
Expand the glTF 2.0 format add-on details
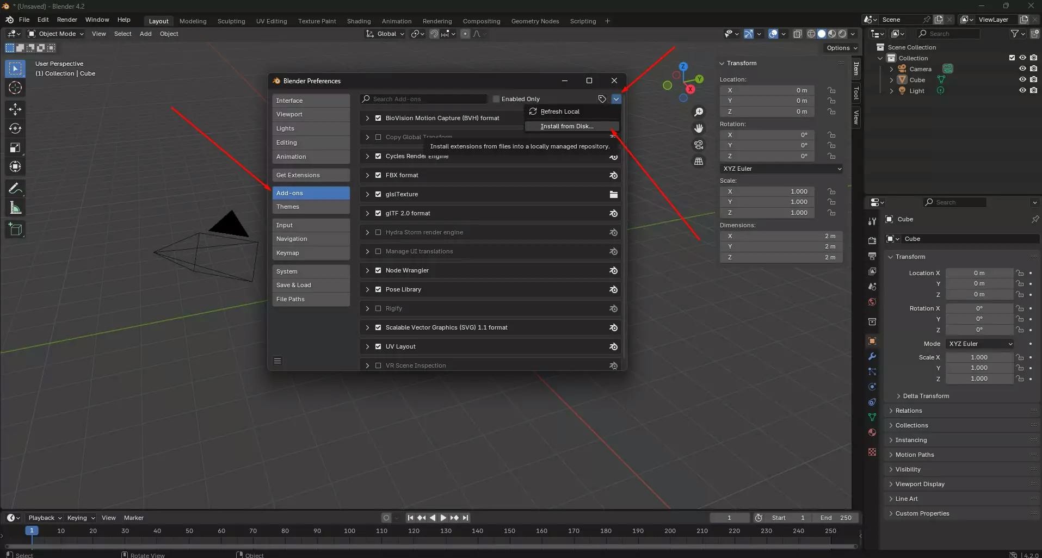coord(367,213)
